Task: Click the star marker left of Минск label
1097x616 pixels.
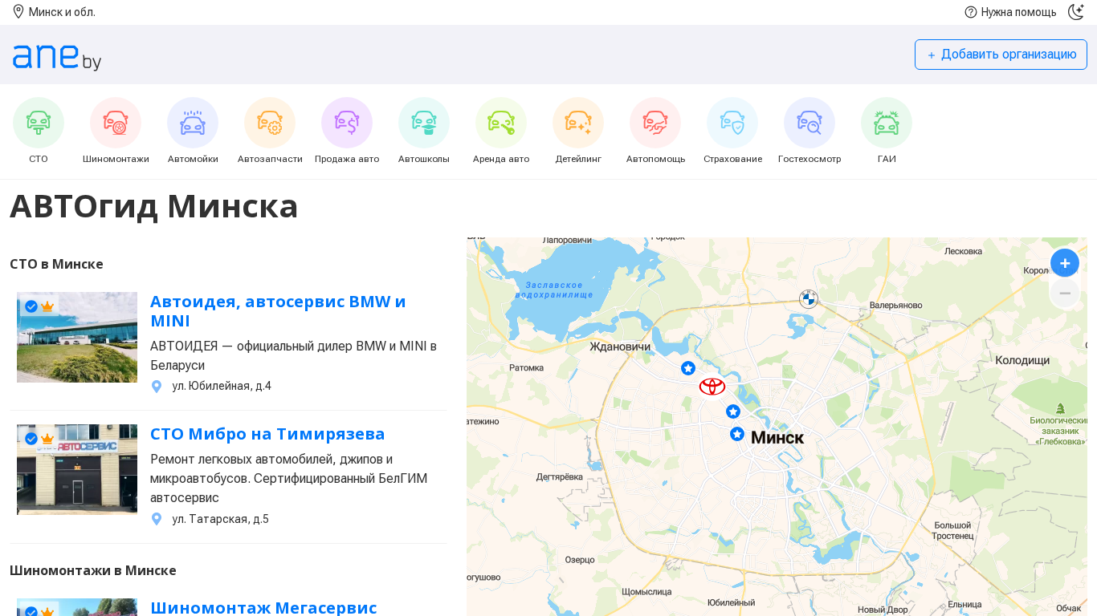Action: [737, 434]
